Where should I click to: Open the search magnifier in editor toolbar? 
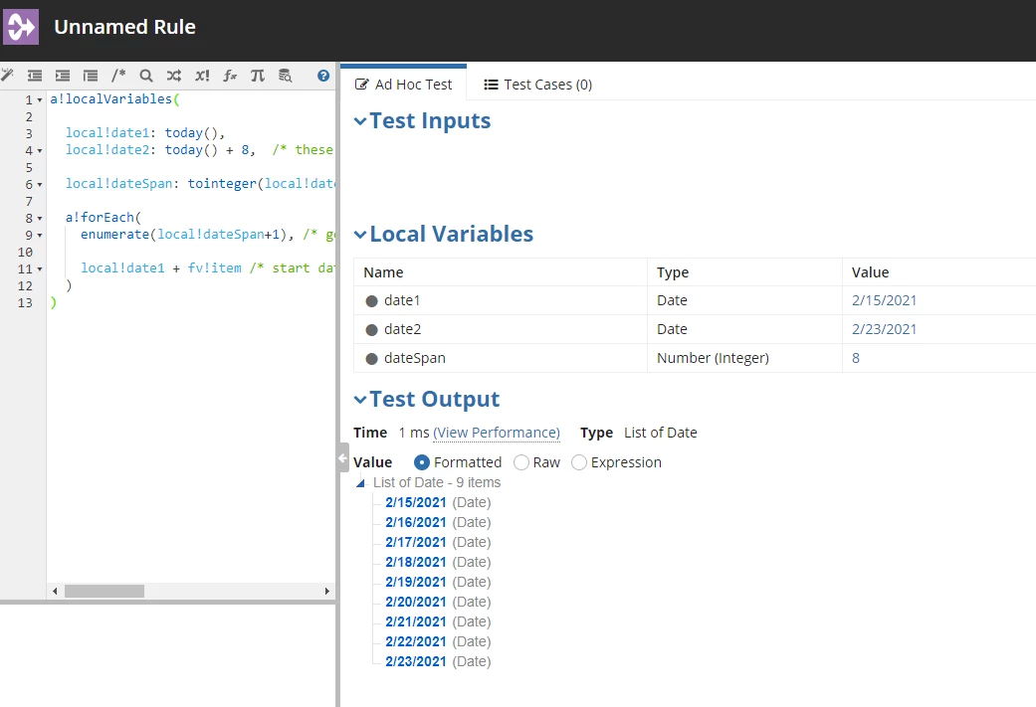(146, 76)
